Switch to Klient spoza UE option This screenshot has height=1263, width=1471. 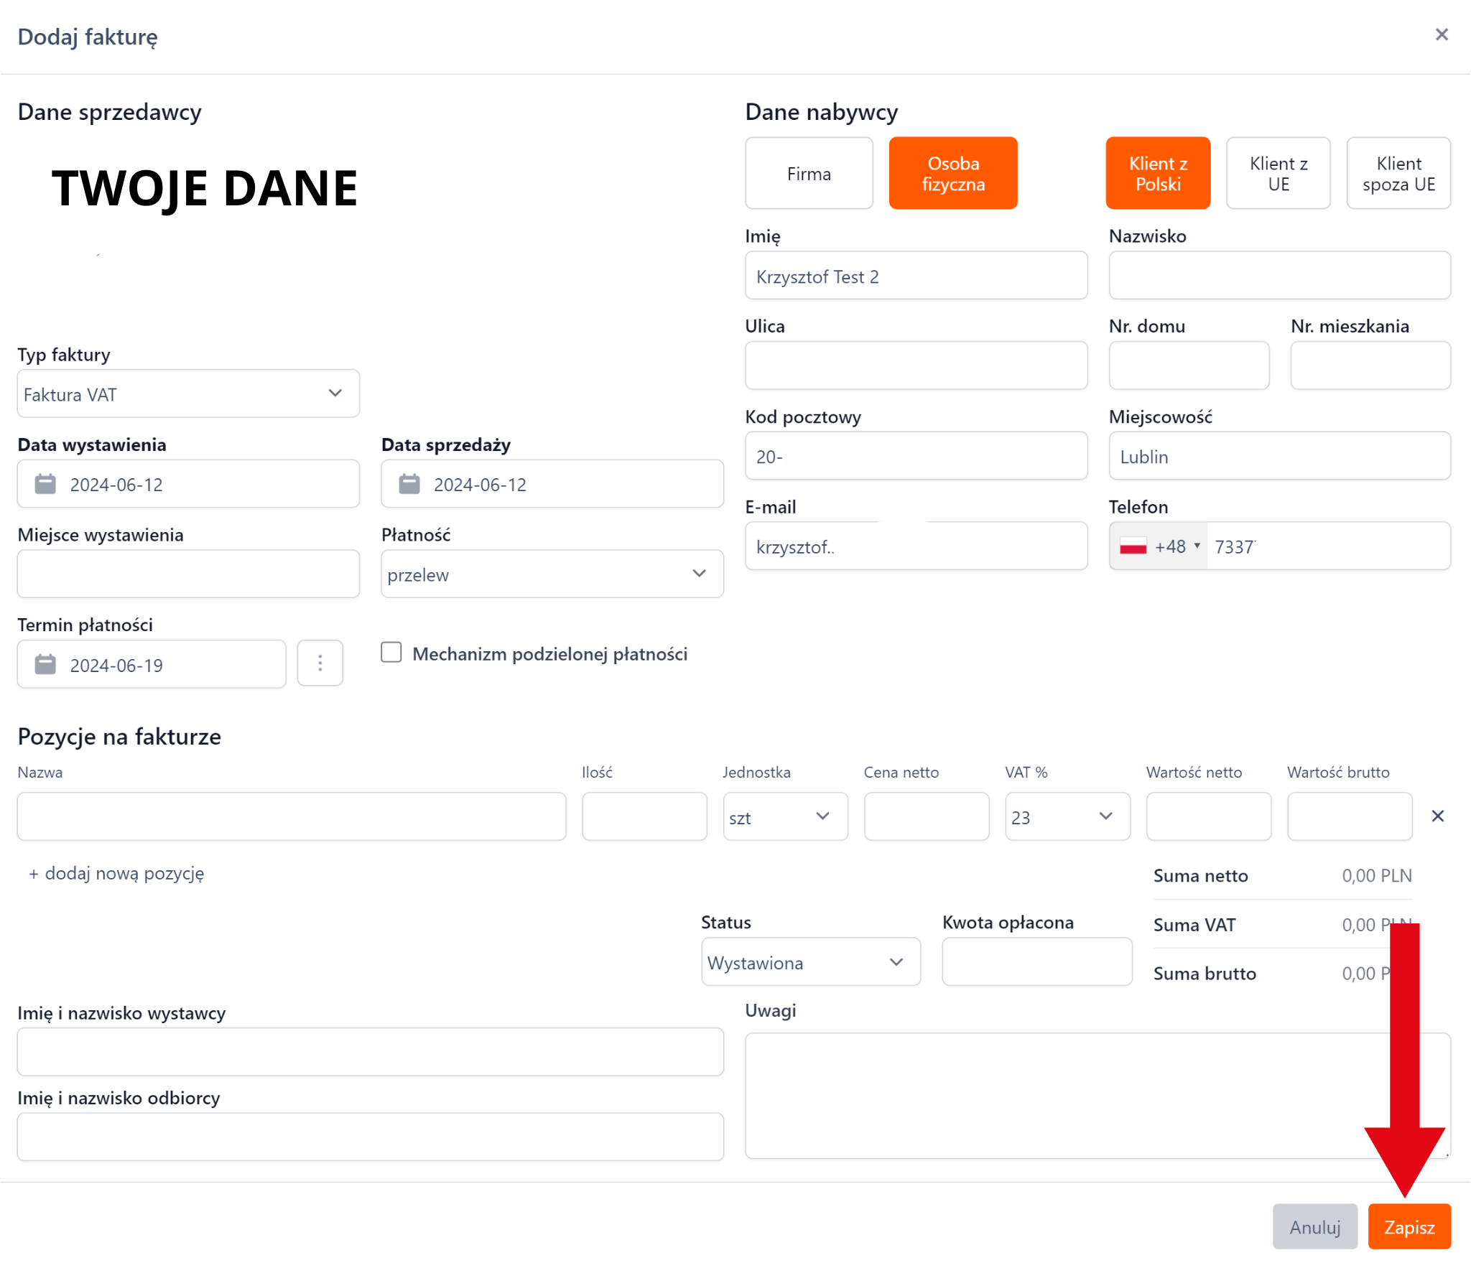[1398, 174]
